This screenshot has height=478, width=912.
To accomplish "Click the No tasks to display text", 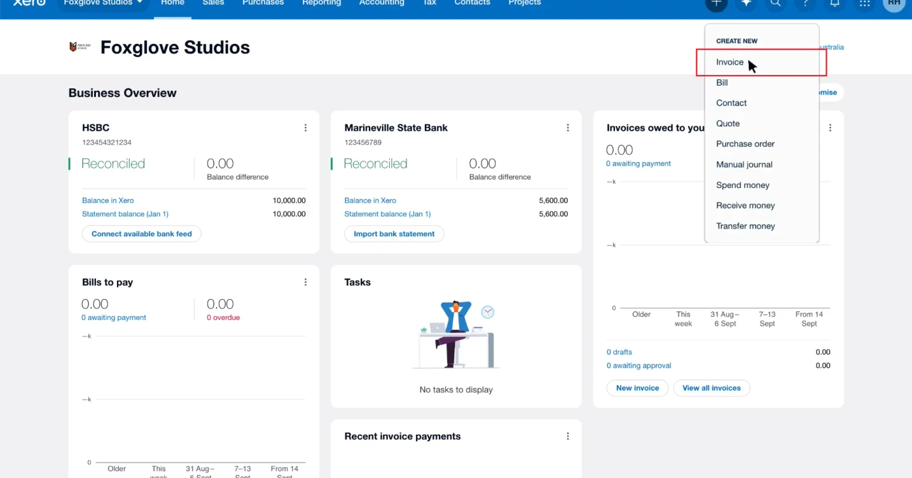I will pyautogui.click(x=456, y=390).
